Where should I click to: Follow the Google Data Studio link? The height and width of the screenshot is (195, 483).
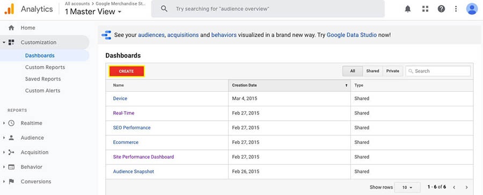coord(352,35)
